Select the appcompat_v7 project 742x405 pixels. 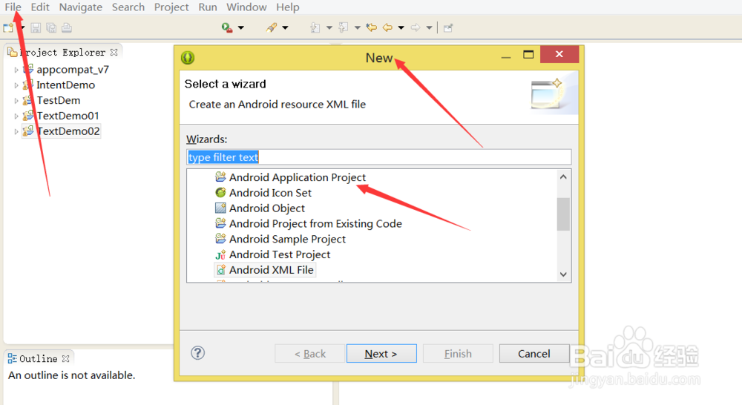tap(73, 70)
